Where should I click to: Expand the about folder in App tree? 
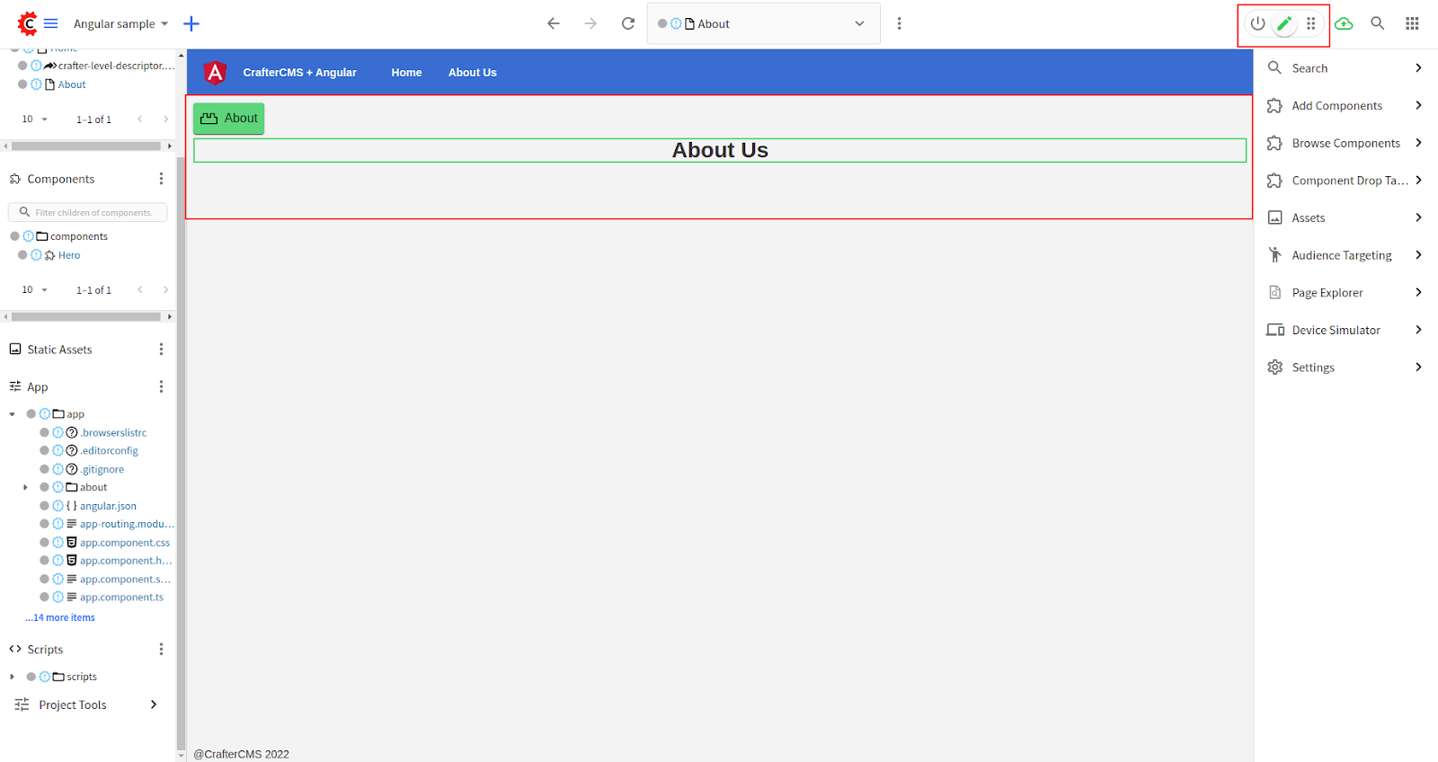click(x=25, y=488)
